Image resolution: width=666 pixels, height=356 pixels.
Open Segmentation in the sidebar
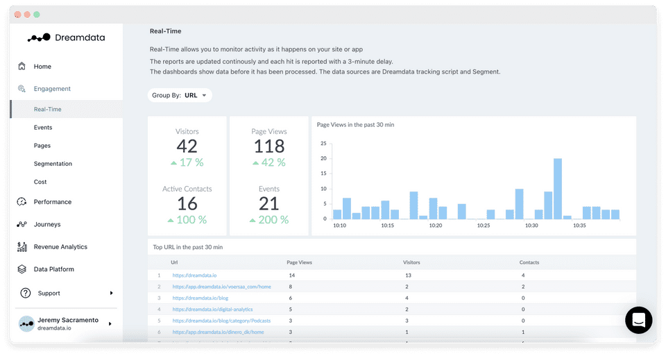53,164
